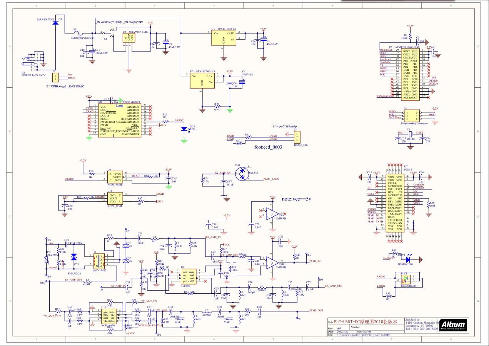The height and width of the screenshot is (346, 489).
Task: Click the PLM1_TXEN label beside DS1
Action: (271, 179)
